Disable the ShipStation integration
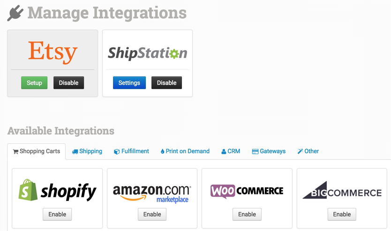391x231 pixels. (166, 83)
